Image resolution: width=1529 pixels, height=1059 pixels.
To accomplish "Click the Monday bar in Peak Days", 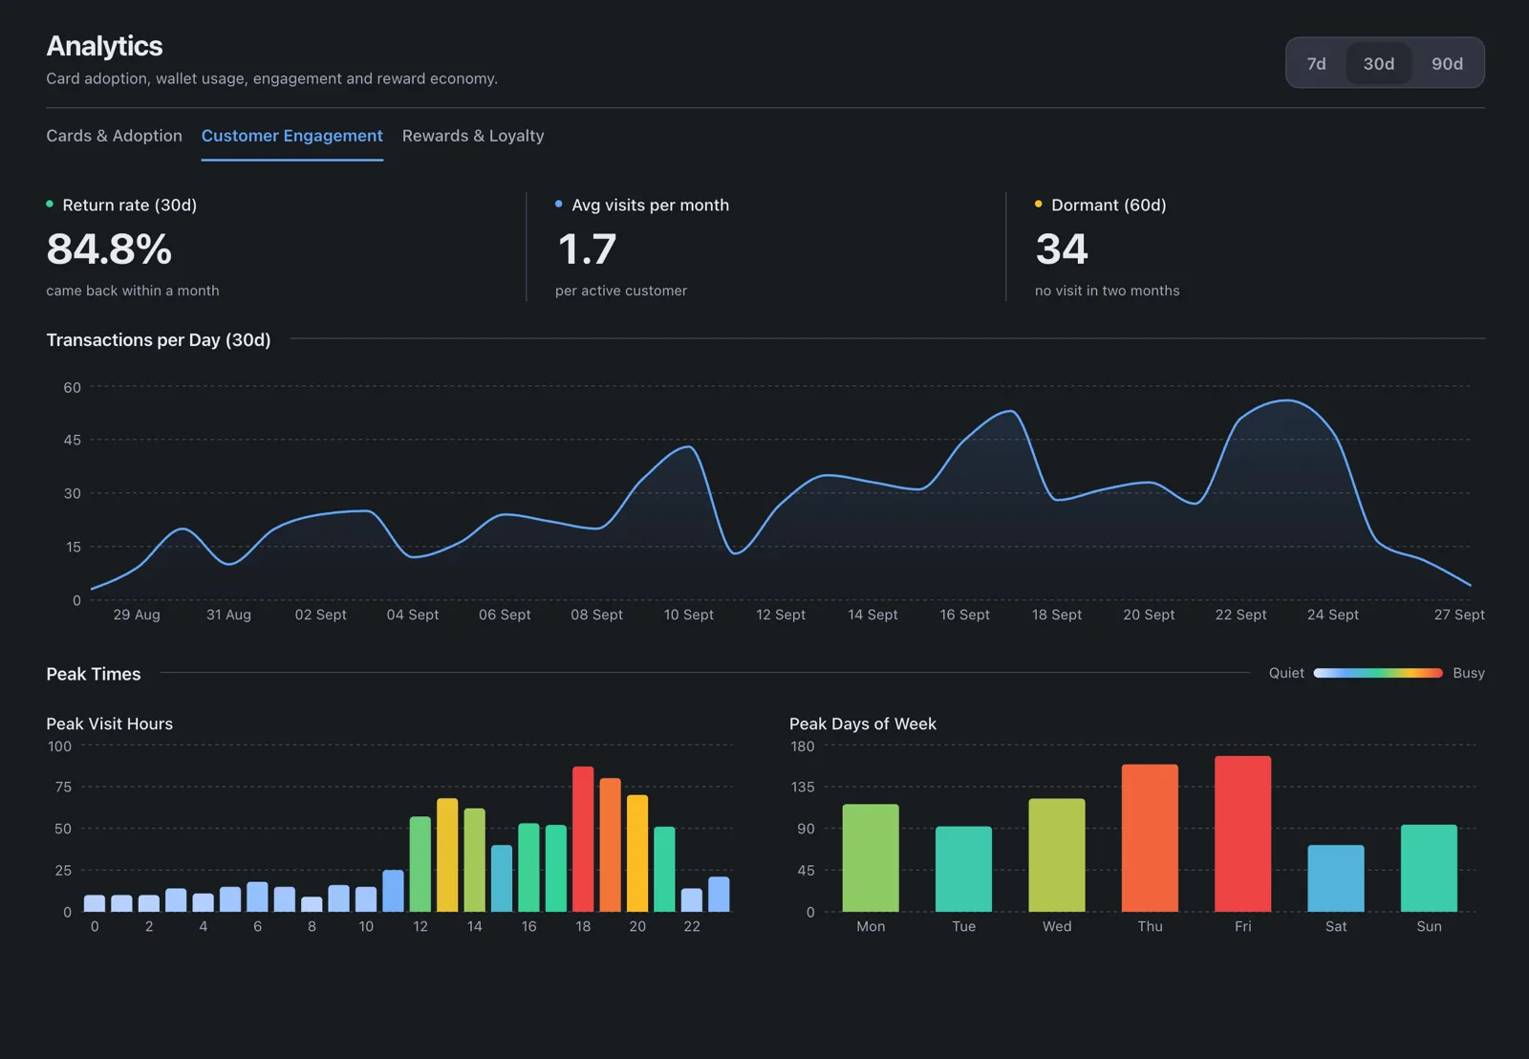I will click(871, 857).
